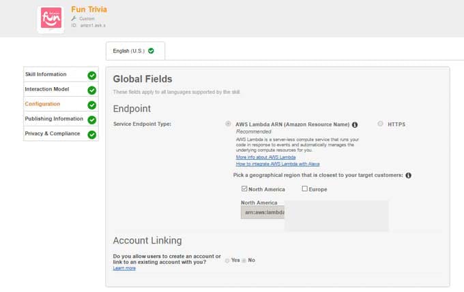Toggle the North America region checkbox
Screen dimensions: 464x292
click(x=244, y=189)
